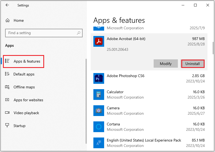215x152 pixels.
Task: Open Apps for websites settings
Action: 28,100
